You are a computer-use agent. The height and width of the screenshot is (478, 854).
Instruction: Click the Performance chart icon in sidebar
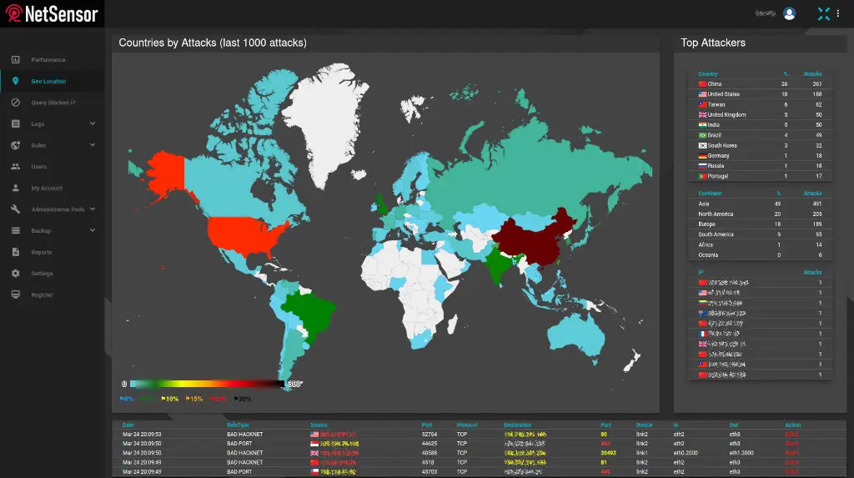point(15,59)
